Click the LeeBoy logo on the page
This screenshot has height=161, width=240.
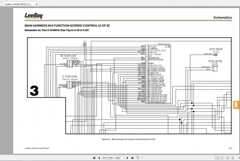(x=34, y=16)
